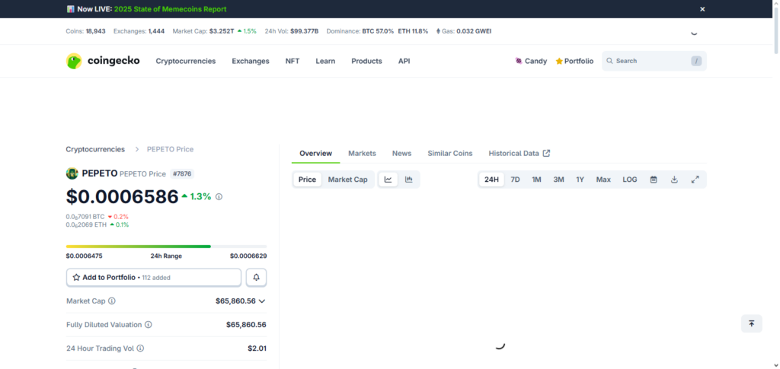Open the Cryptocurrencies nav menu
The height and width of the screenshot is (369, 780).
pos(186,61)
